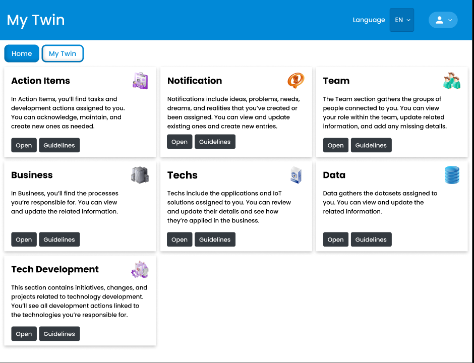Image resolution: width=474 pixels, height=363 pixels.
Task: View Guidelines for Data
Action: (371, 239)
